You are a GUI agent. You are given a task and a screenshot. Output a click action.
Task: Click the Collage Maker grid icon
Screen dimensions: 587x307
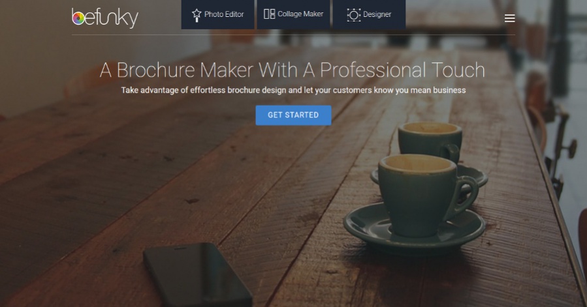pyautogui.click(x=269, y=14)
